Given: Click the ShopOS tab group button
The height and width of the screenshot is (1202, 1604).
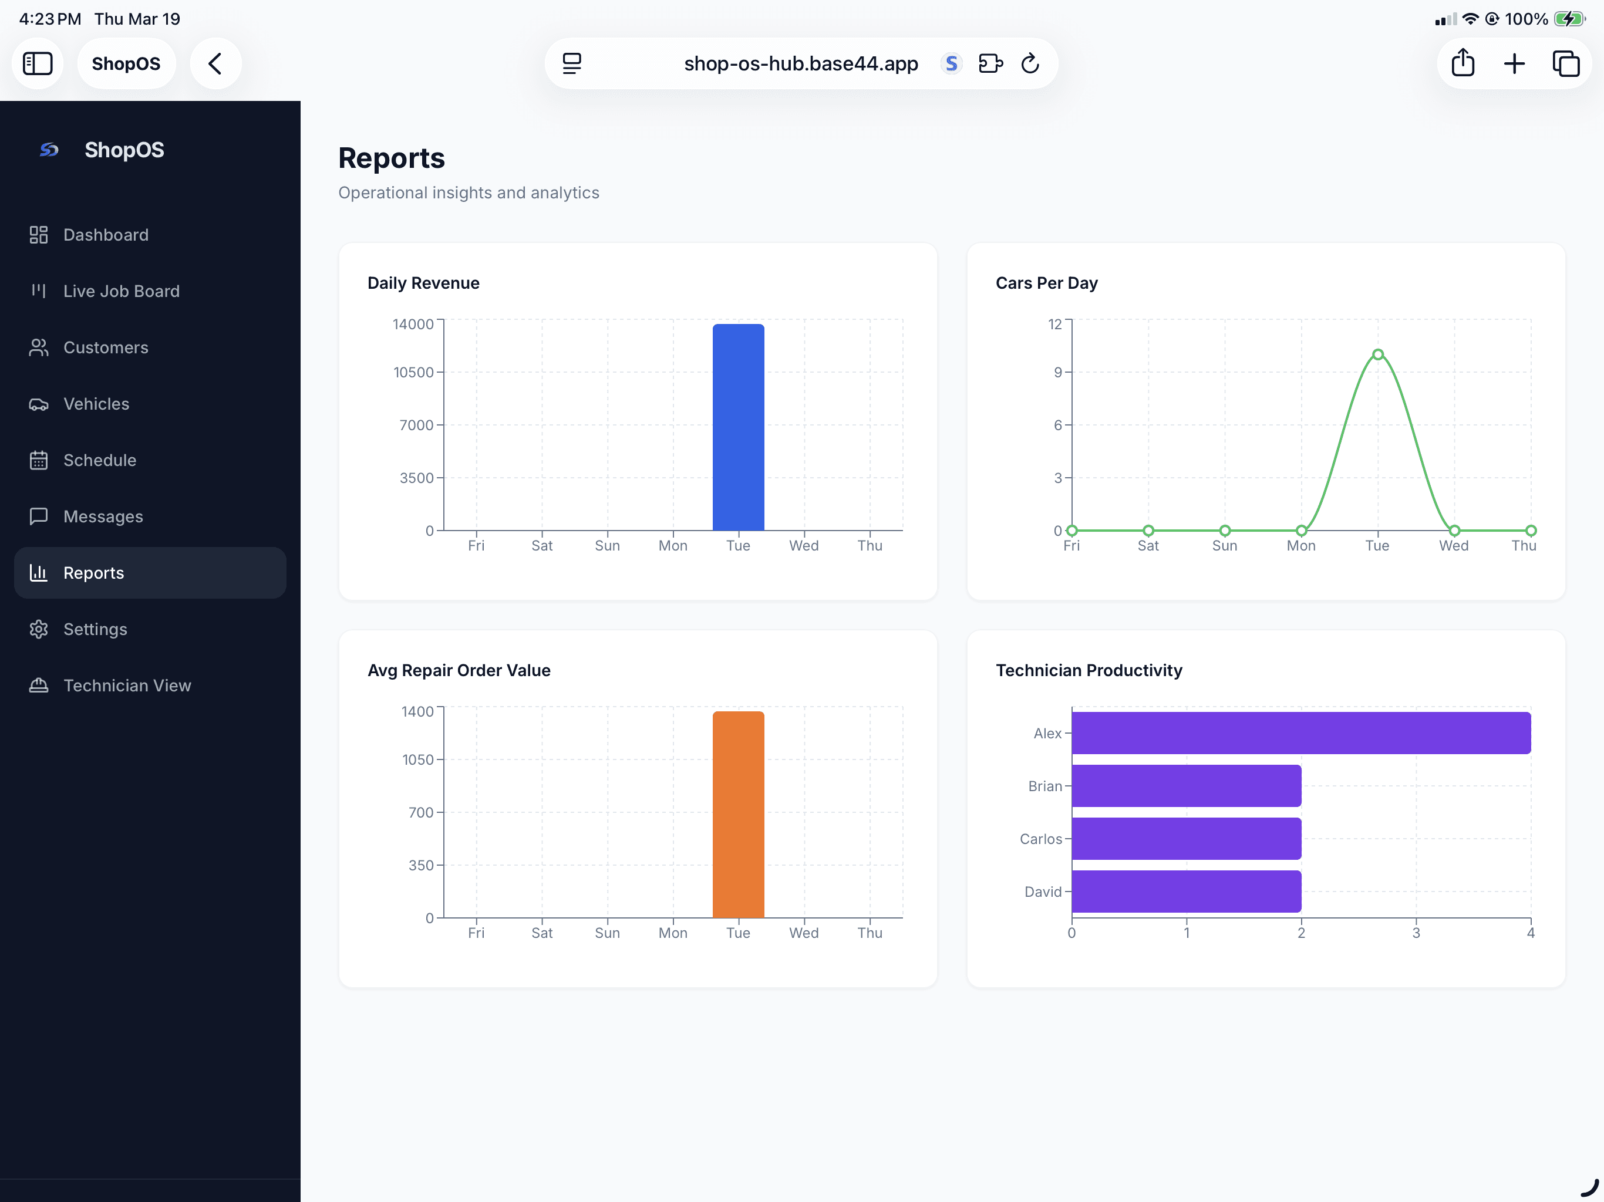Looking at the screenshot, I should tap(126, 64).
